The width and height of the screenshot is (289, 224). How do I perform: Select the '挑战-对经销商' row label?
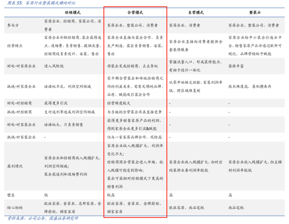[20, 112]
